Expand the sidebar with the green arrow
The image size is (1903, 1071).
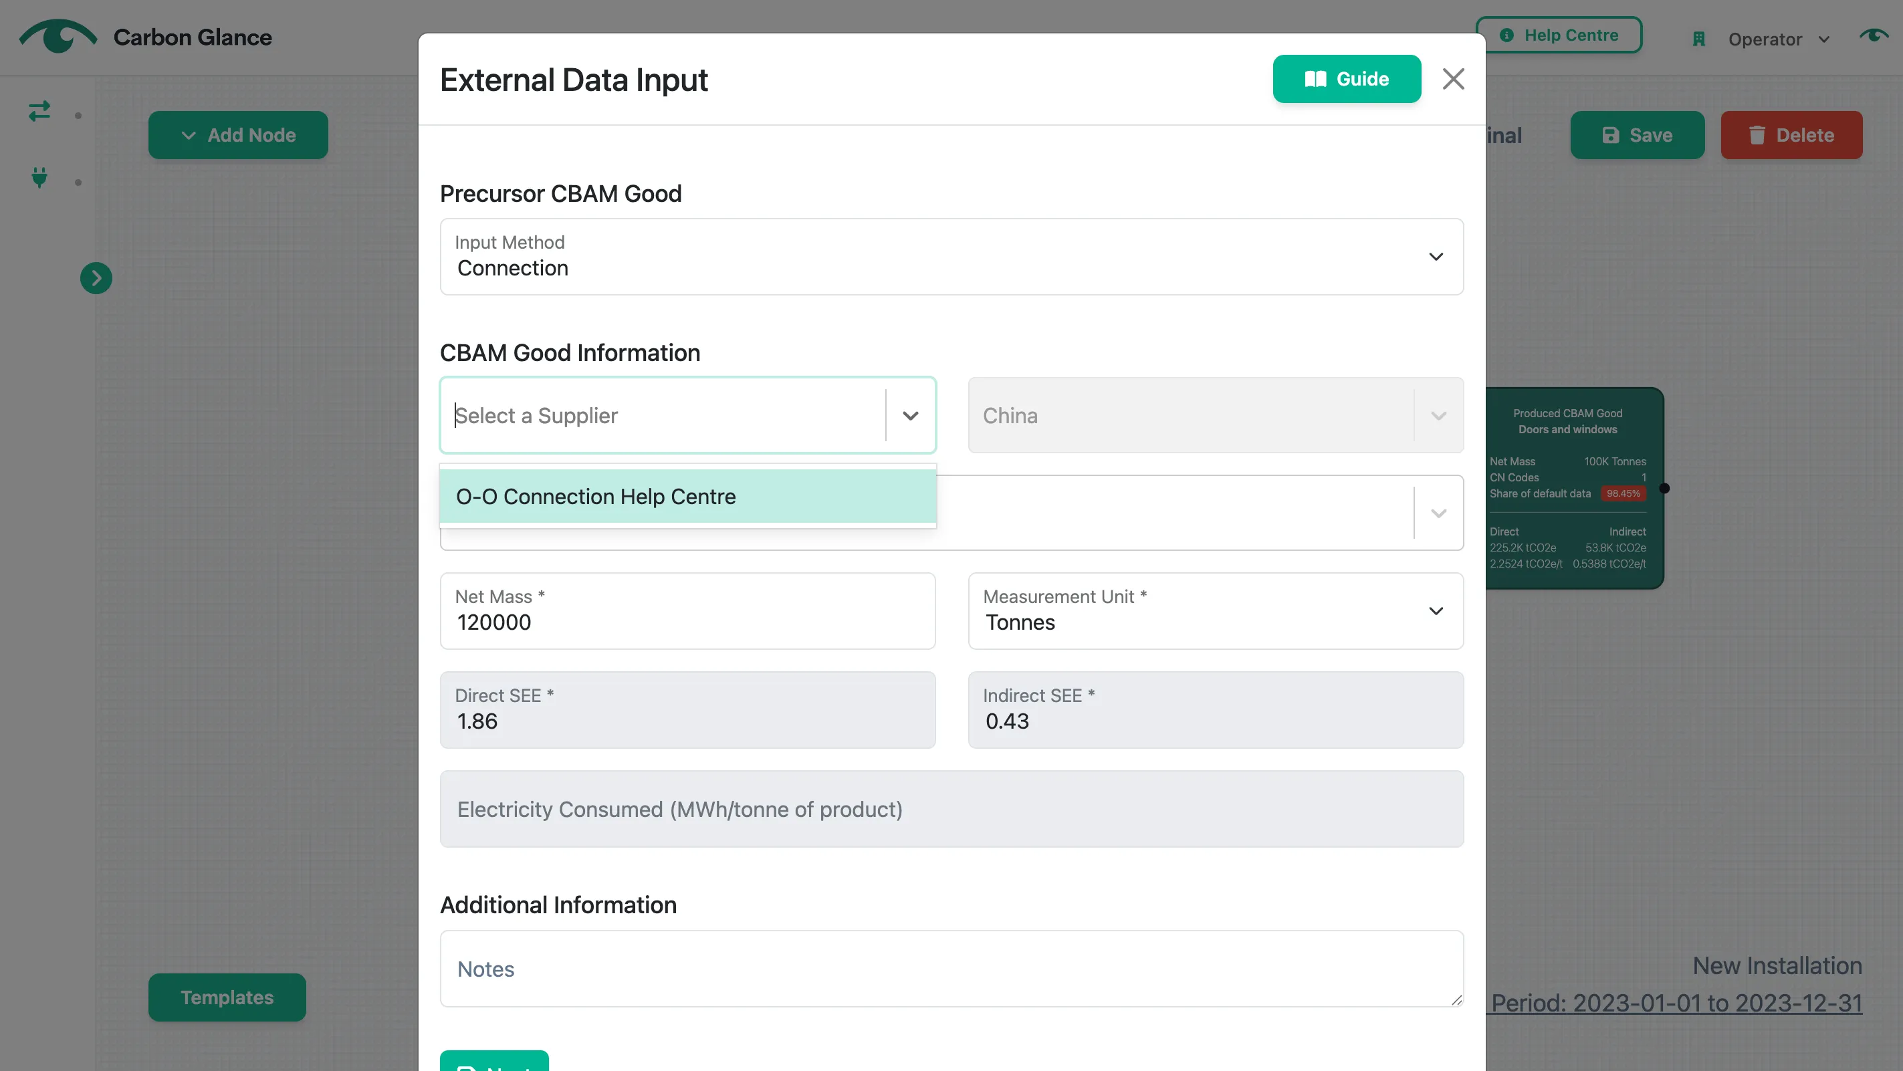[96, 279]
